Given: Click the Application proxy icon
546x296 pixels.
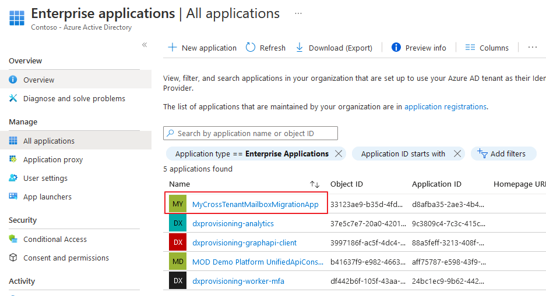Looking at the screenshot, I should (x=13, y=159).
